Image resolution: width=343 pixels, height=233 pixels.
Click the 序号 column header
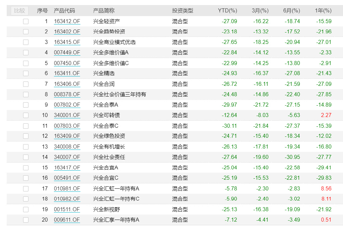(x=42, y=10)
